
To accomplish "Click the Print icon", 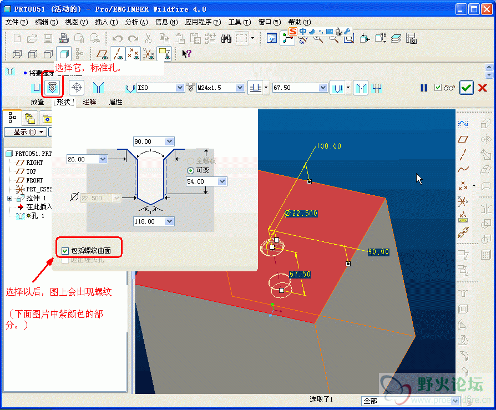I will (x=64, y=39).
